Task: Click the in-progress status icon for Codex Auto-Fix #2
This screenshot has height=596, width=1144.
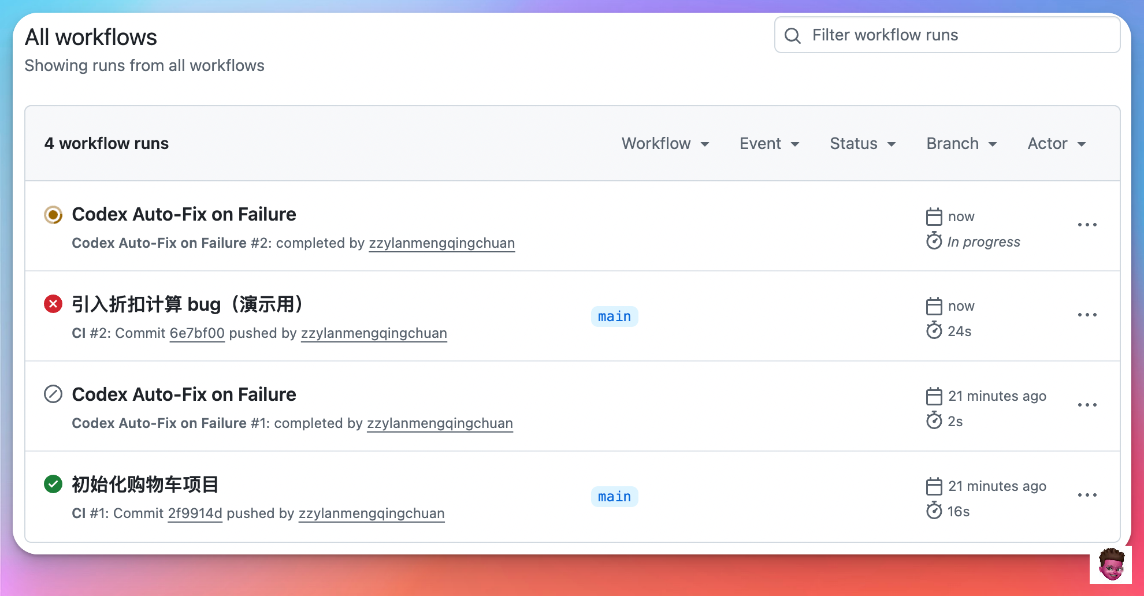Action: tap(53, 215)
